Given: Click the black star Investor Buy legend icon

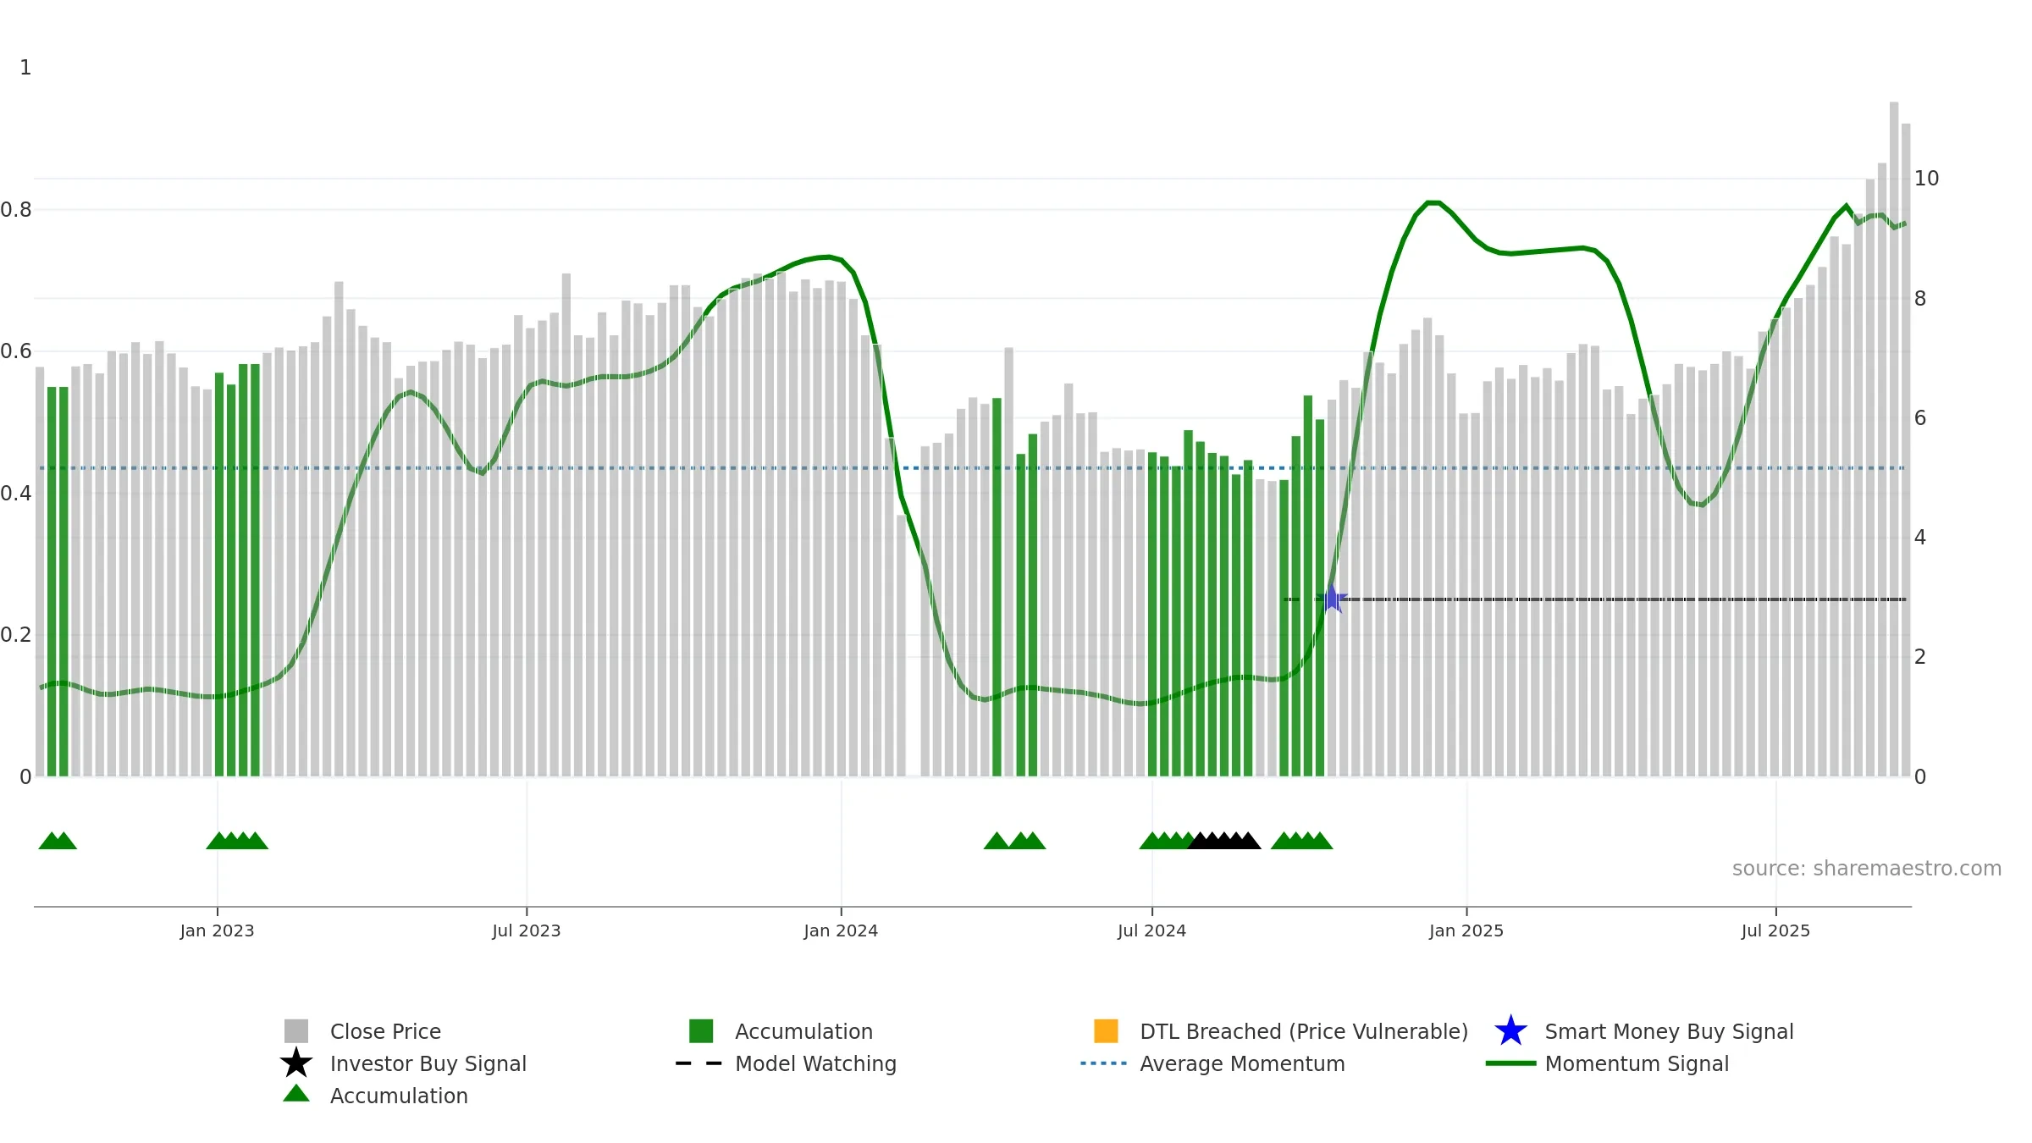Looking at the screenshot, I should pos(296,1063).
